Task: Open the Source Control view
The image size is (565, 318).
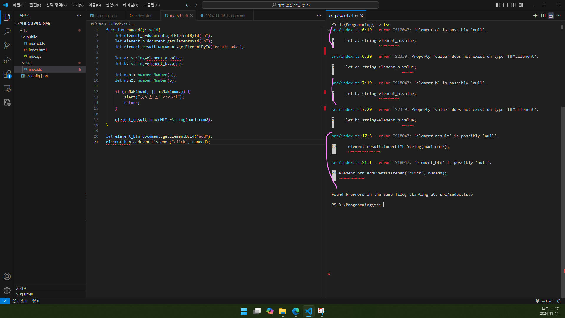Action: (7, 45)
